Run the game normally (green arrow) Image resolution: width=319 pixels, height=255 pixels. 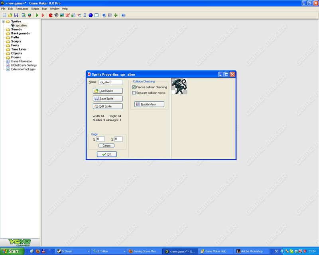[37, 15]
